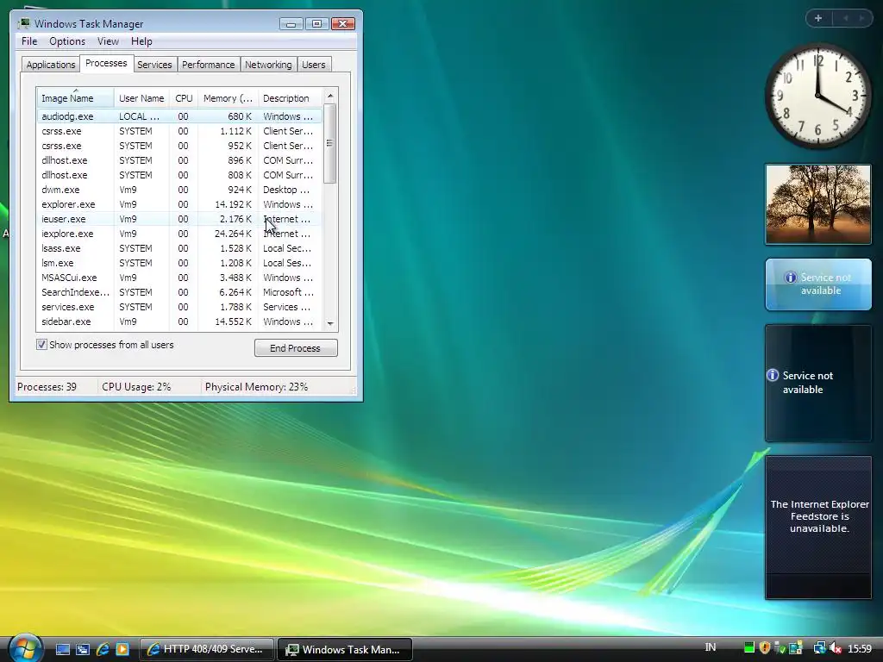Switch to the Networking tab
This screenshot has width=883, height=662.
coord(268,65)
